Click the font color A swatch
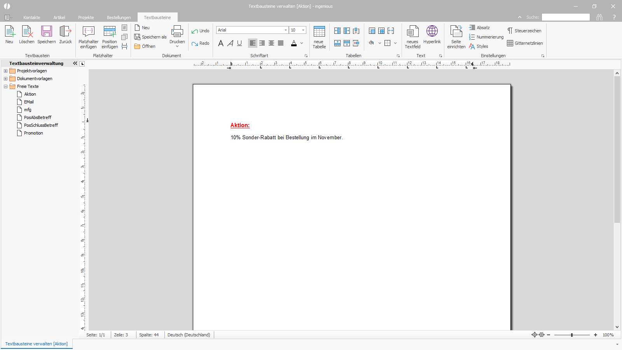Image resolution: width=622 pixels, height=350 pixels. point(294,43)
